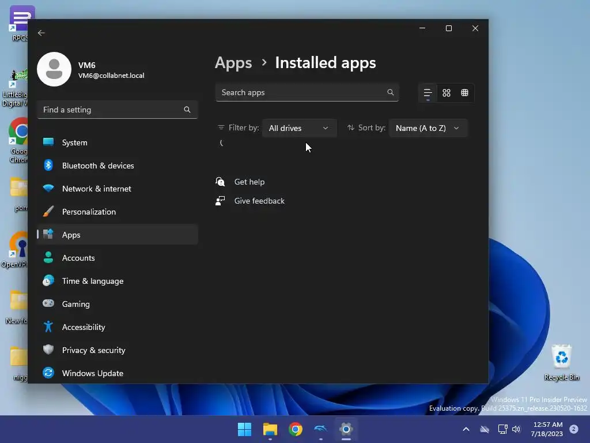Open Google Chrome from the taskbar
590x443 pixels.
pos(296,429)
